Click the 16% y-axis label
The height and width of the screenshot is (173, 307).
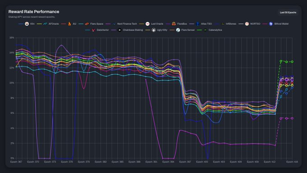(12, 37)
